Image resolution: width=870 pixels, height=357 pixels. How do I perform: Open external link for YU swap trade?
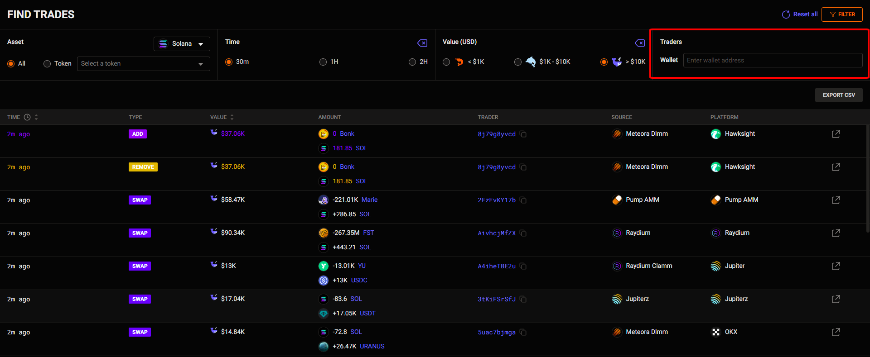coord(836,266)
